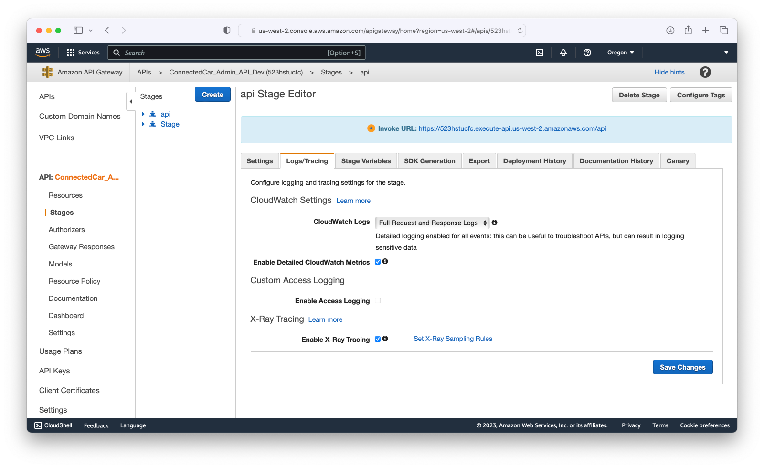
Task: Open Safari downloads
Action: pos(670,31)
